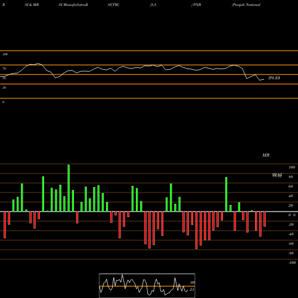Click the ") PNB" ticker label

coord(196,5)
